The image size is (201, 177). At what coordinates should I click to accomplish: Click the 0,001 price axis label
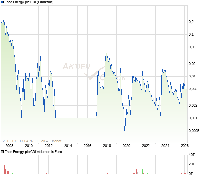click(193, 118)
